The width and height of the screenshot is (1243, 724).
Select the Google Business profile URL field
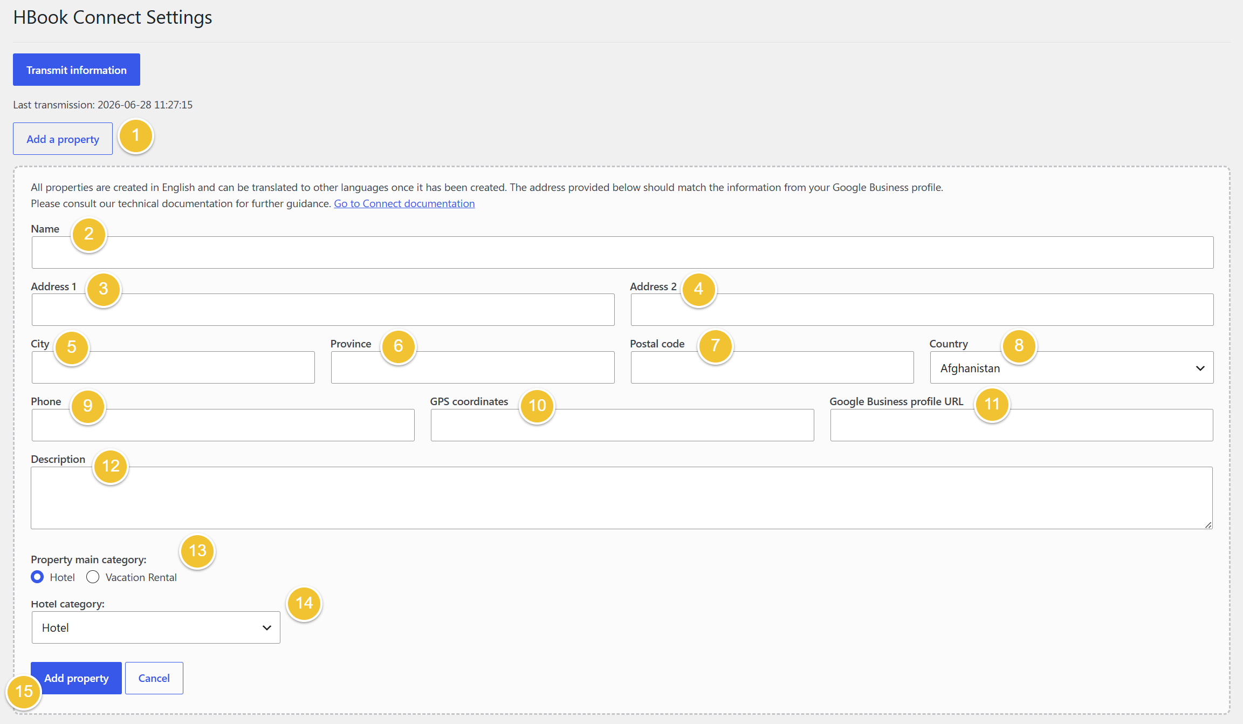point(1021,425)
